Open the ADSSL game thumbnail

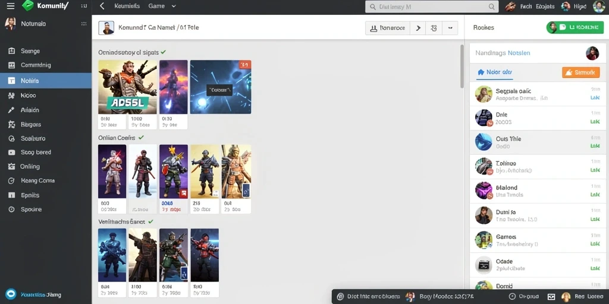(127, 87)
